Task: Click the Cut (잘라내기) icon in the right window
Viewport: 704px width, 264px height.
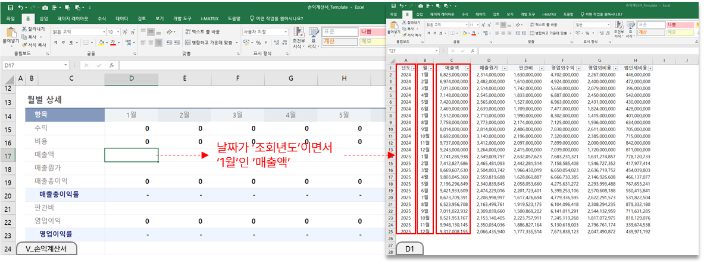Action: [405, 23]
